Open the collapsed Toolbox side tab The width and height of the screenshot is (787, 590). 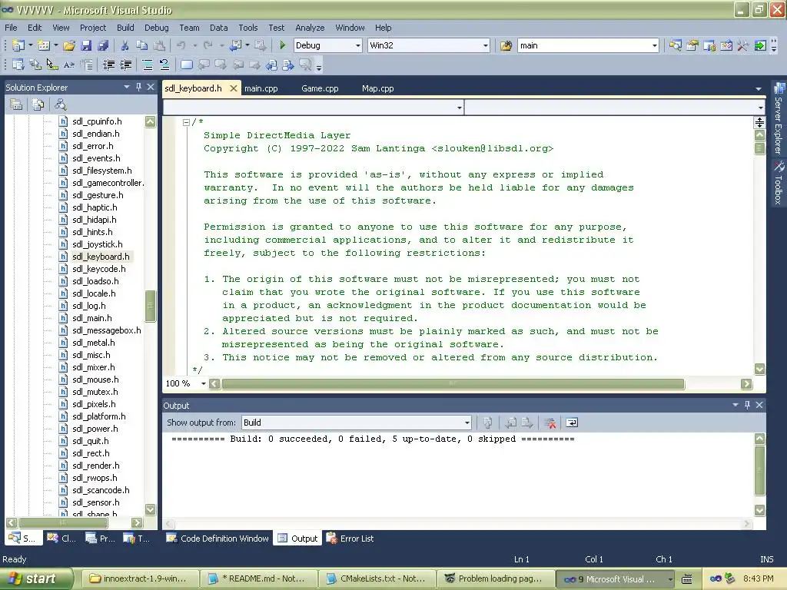pos(779,183)
